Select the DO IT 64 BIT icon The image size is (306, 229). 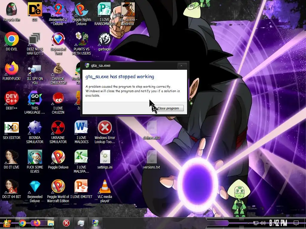point(12,187)
